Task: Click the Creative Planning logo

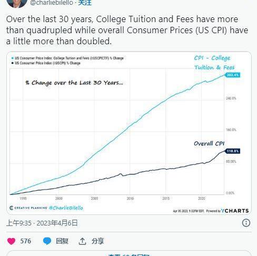Action: click(x=28, y=208)
